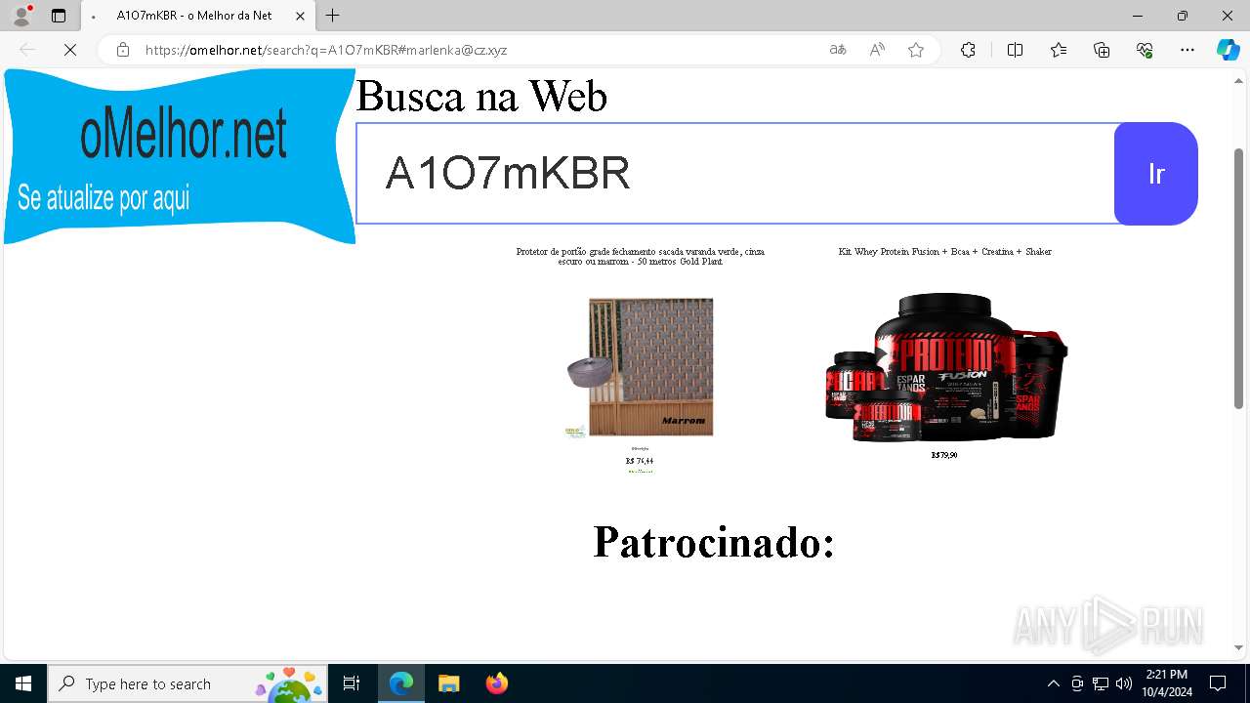Viewport: 1250px width, 703px height.
Task: Click the Busca na Web heading
Action: coord(481,96)
